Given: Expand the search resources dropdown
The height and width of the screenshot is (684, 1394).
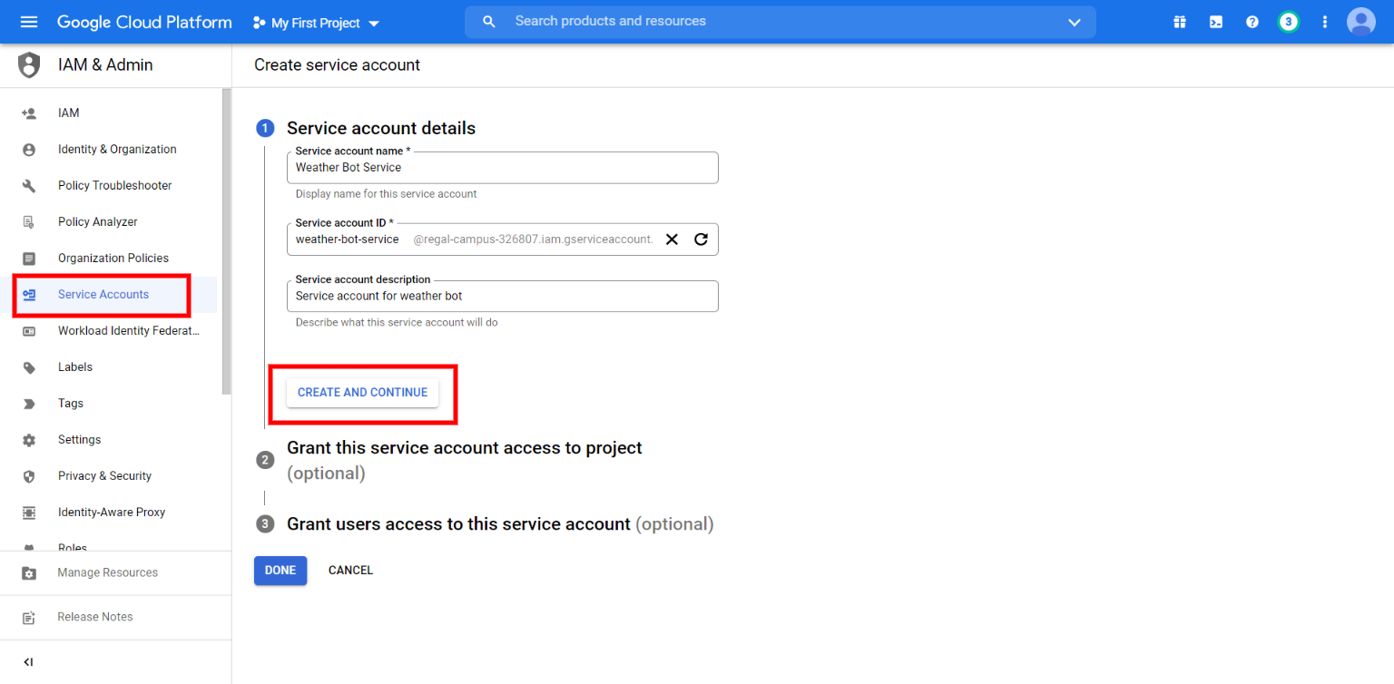Looking at the screenshot, I should [1074, 22].
